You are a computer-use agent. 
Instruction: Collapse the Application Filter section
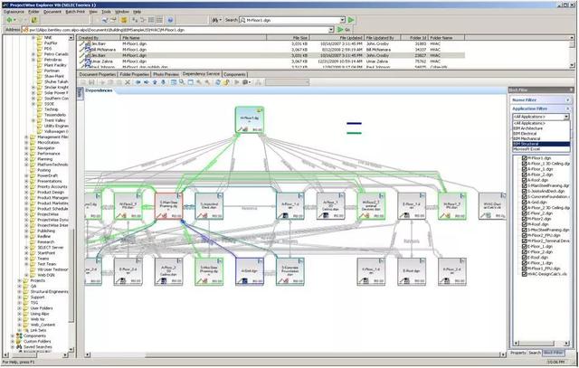coord(568,109)
